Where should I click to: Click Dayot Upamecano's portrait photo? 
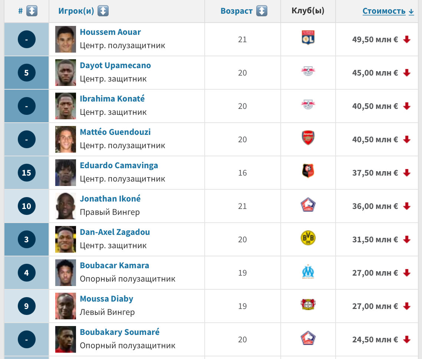pos(66,73)
